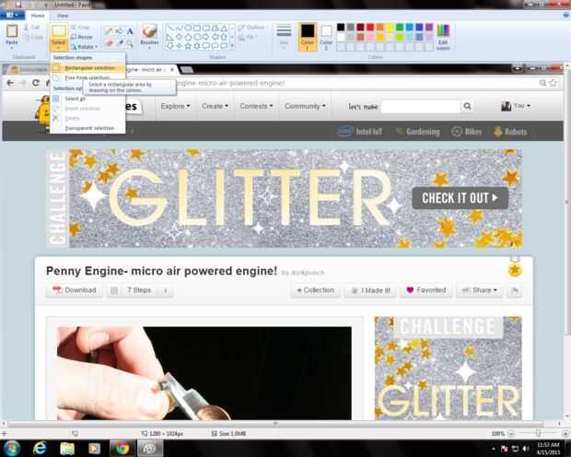Screen dimensions: 571x457
Task: Open the shape Outline dropdown
Action: tap(252, 28)
